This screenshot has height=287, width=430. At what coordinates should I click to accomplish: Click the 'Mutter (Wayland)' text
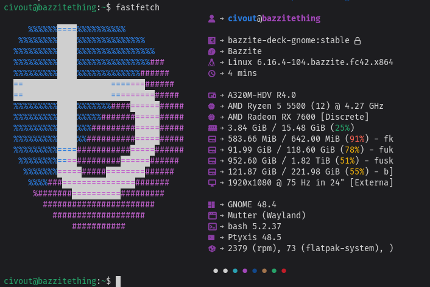[x=267, y=215]
